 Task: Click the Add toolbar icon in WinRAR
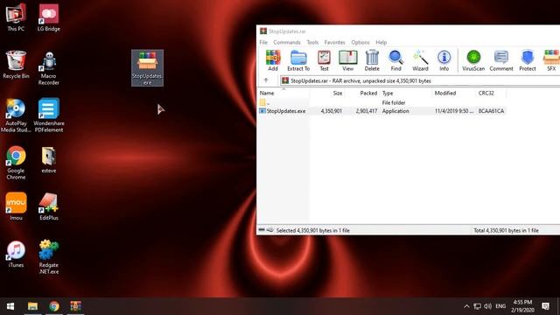pyautogui.click(x=273, y=60)
